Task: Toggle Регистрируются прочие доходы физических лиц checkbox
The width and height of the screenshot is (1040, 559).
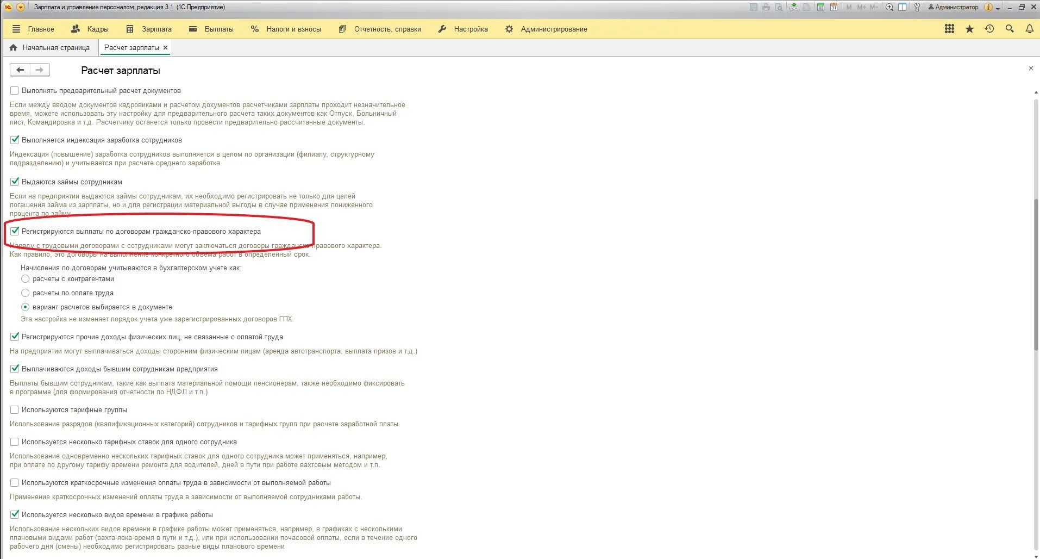Action: (x=15, y=337)
